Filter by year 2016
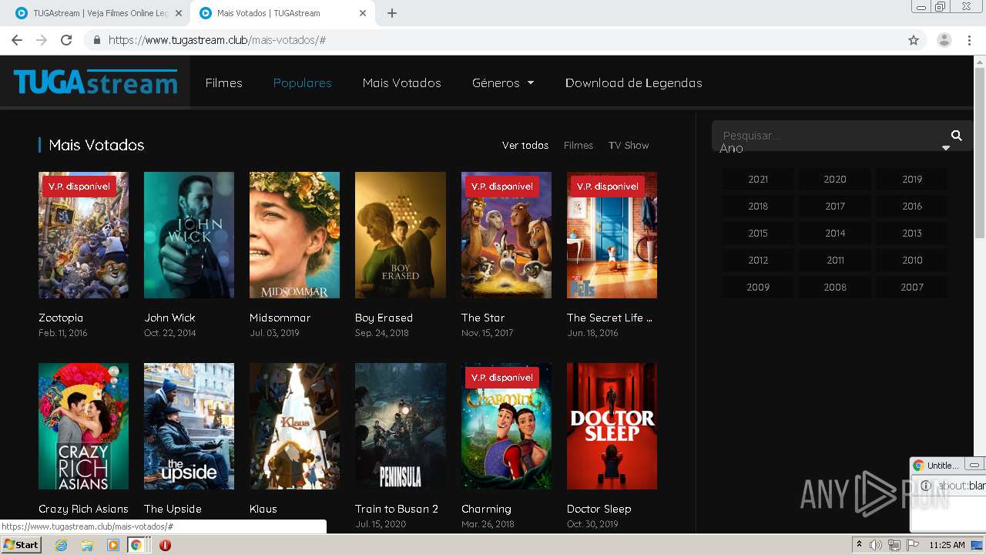 point(912,206)
